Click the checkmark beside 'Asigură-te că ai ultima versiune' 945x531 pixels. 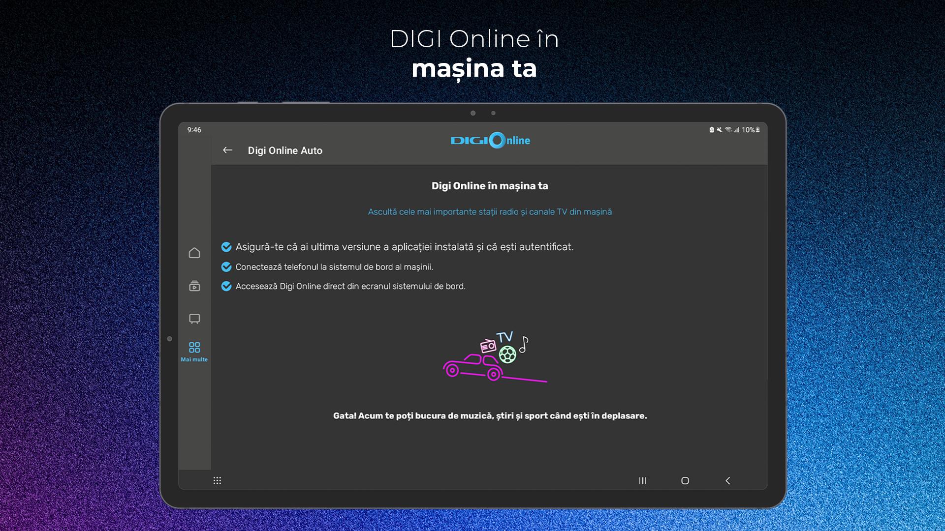coord(226,247)
